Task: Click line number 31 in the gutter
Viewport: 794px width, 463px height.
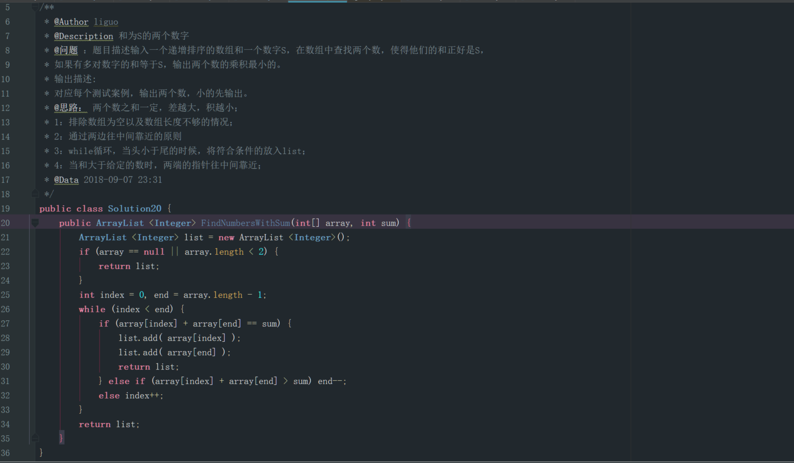Action: pyautogui.click(x=5, y=381)
